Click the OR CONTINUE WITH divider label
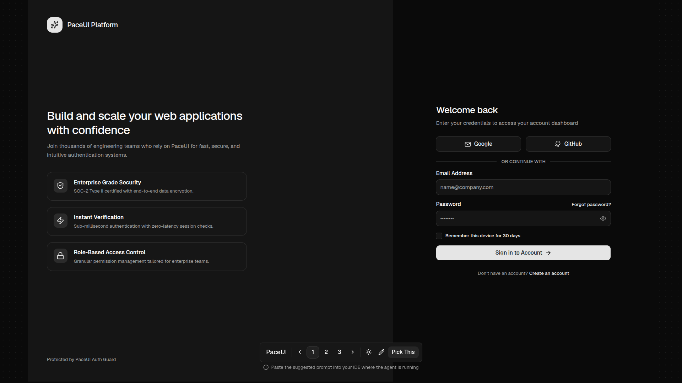This screenshot has height=383, width=682. point(523,162)
